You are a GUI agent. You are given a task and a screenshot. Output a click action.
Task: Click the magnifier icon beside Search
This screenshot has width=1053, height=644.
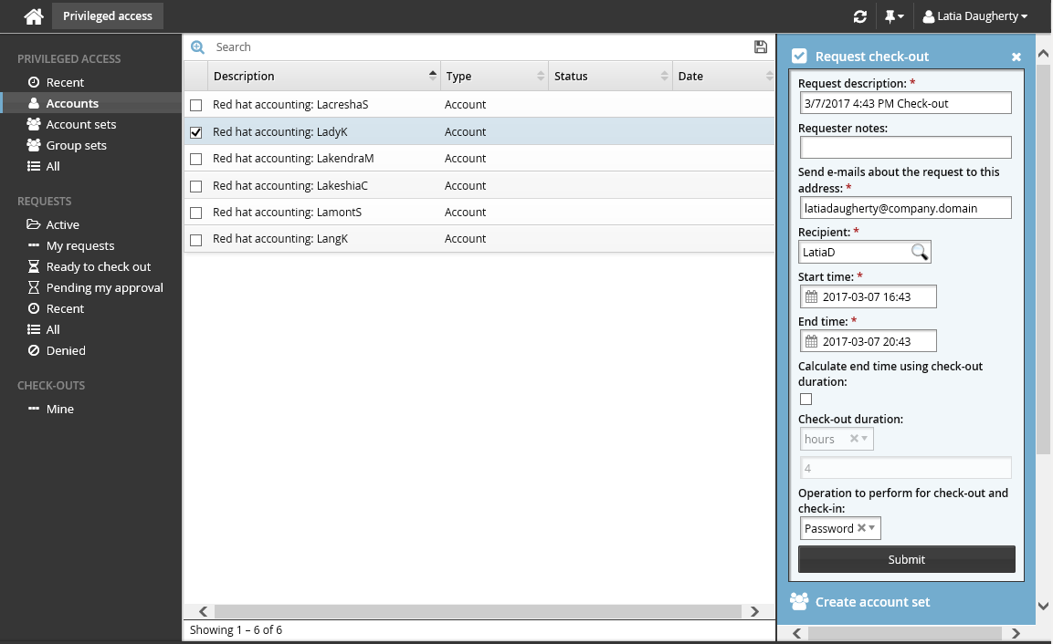[x=197, y=47]
